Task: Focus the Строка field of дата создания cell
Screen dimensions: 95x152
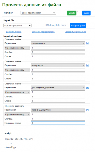Action: 58,101
